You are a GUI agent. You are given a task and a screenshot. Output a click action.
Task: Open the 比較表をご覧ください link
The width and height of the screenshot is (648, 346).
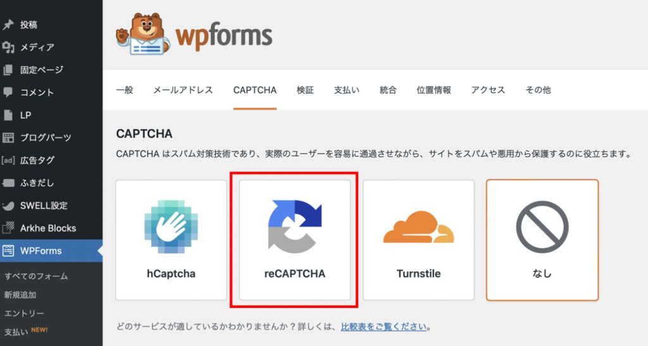point(383,327)
